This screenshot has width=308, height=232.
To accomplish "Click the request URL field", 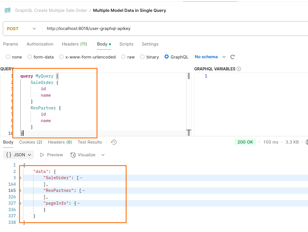I will pyautogui.click(x=170, y=29).
